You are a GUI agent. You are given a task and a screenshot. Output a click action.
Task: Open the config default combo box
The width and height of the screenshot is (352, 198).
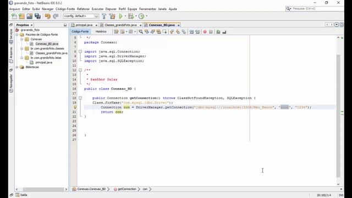[x=81, y=16]
